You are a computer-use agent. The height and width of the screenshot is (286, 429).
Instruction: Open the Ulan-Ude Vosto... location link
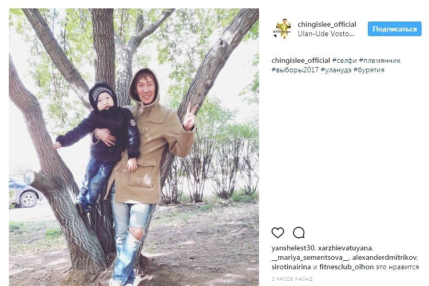click(x=326, y=34)
